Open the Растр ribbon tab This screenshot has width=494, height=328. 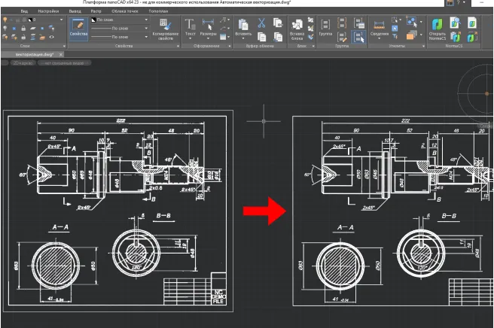click(x=96, y=12)
